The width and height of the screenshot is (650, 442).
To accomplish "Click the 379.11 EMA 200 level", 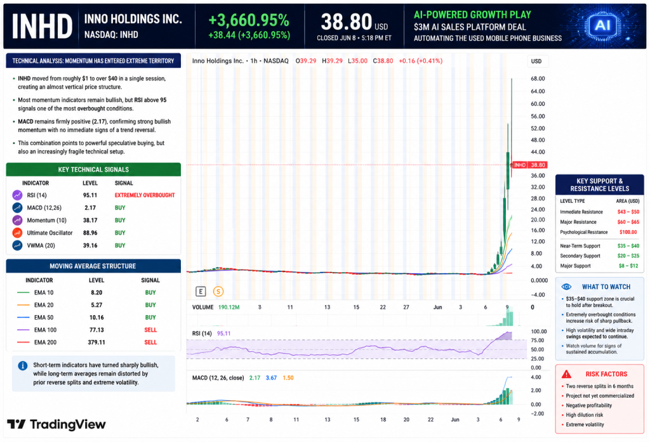I will pyautogui.click(x=96, y=342).
